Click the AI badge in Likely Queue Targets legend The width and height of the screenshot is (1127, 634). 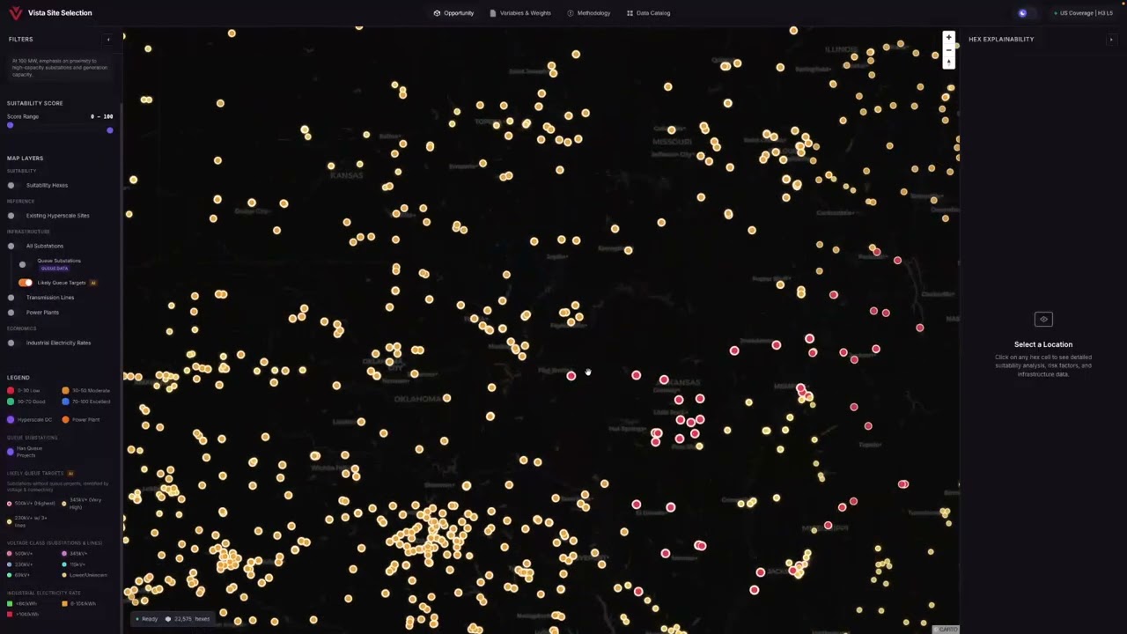(x=70, y=473)
